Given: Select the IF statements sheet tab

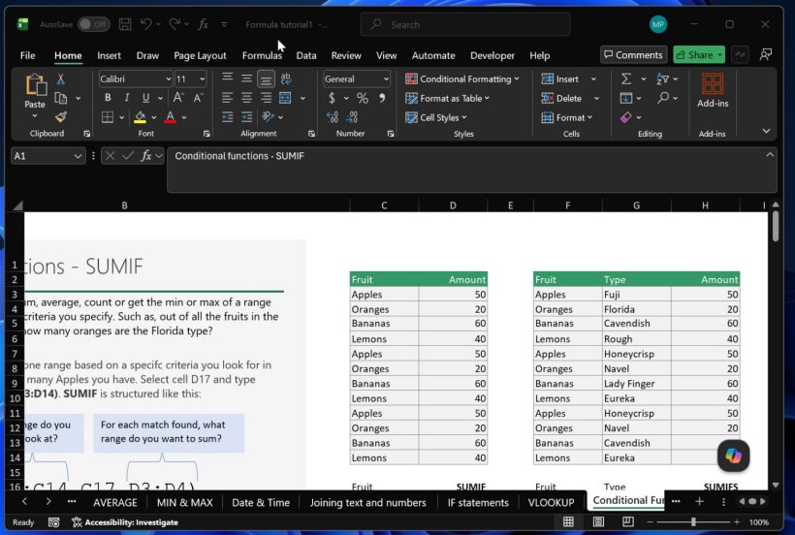Looking at the screenshot, I should [x=478, y=503].
